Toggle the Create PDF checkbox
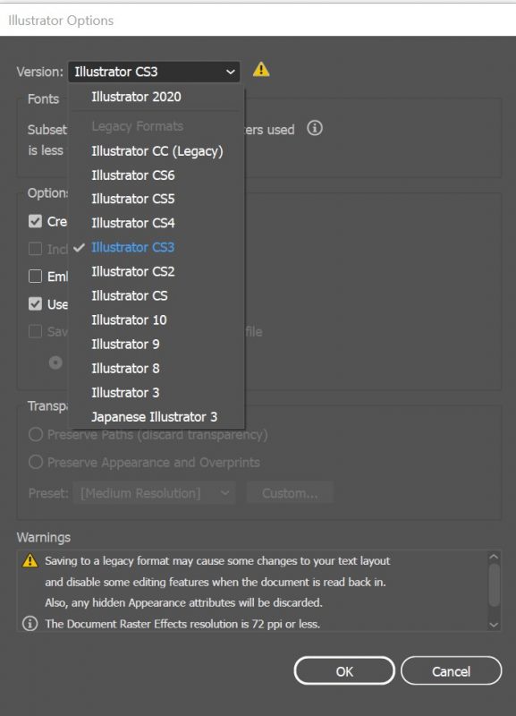Image resolution: width=516 pixels, height=716 pixels. coord(35,221)
